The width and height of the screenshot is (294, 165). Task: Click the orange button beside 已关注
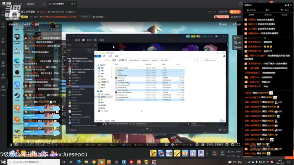pos(235,12)
